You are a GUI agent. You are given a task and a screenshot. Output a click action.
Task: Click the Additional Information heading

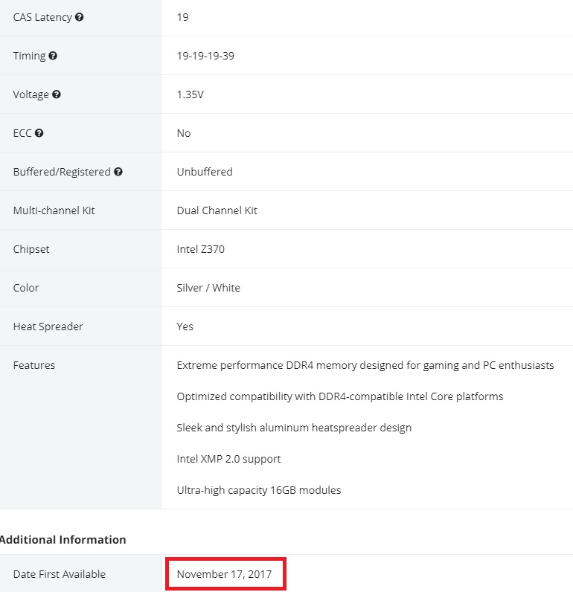63,540
